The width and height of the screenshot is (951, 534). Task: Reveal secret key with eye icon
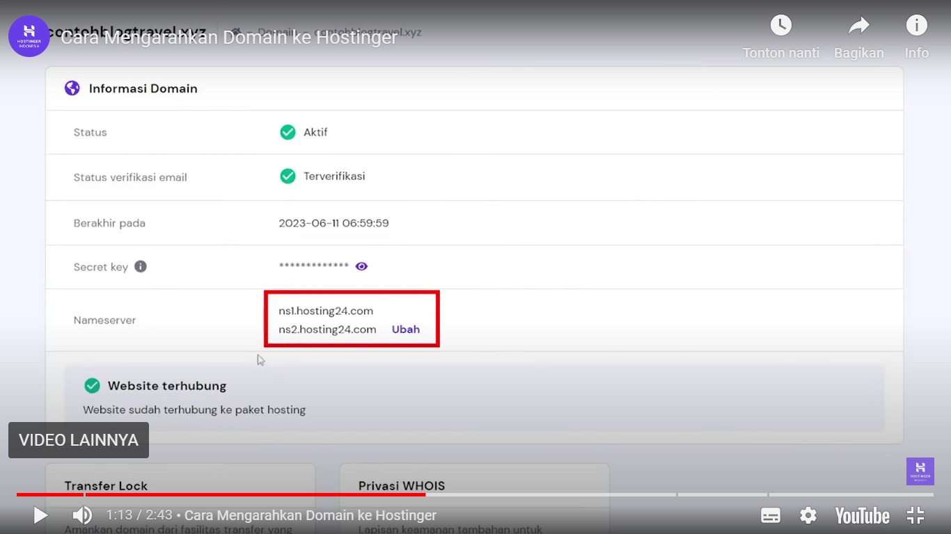point(361,266)
